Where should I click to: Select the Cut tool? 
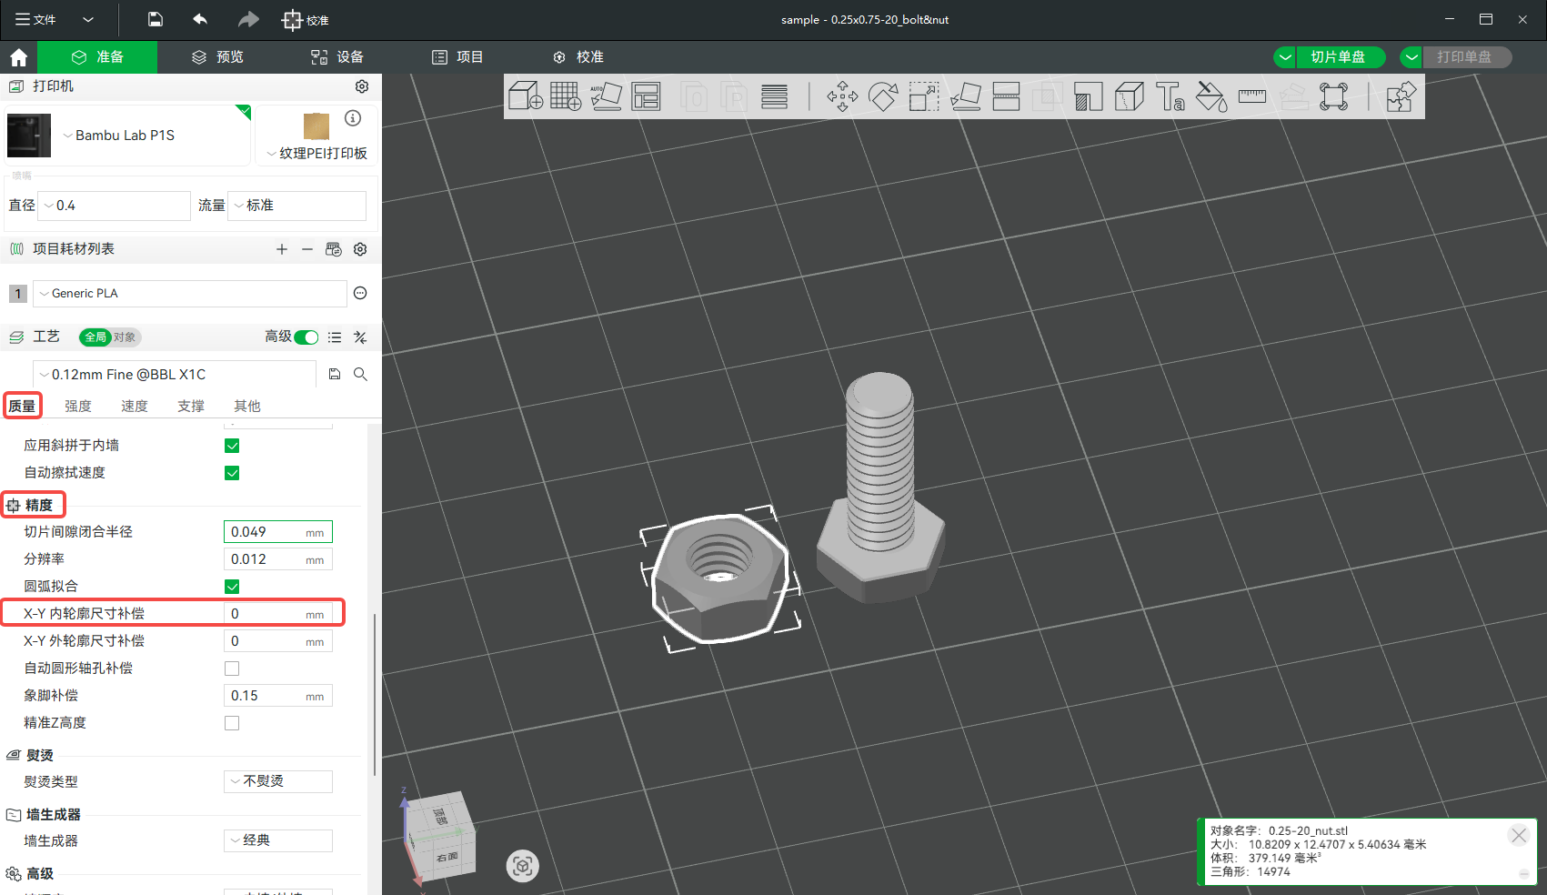(1006, 96)
